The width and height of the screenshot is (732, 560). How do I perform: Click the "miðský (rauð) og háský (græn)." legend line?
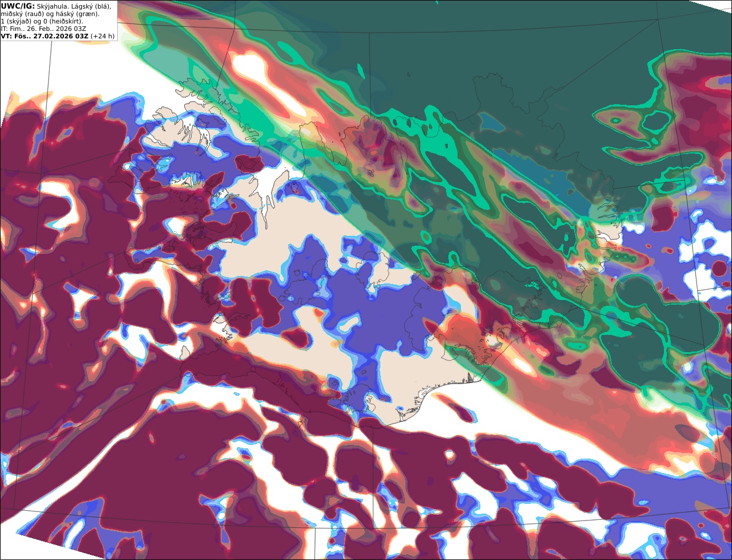click(50, 14)
